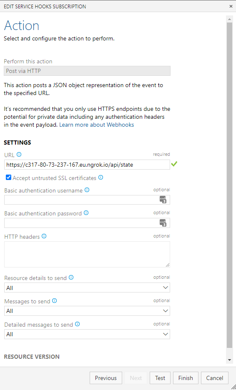The height and width of the screenshot is (390, 236).
Task: Click info icon next to Basic authentication username
Action: [87, 190]
